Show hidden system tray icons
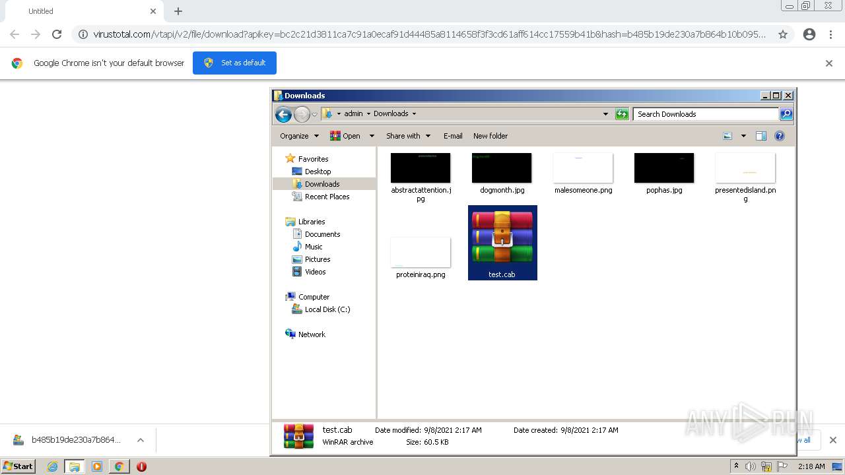This screenshot has height=475, width=845. (x=736, y=466)
